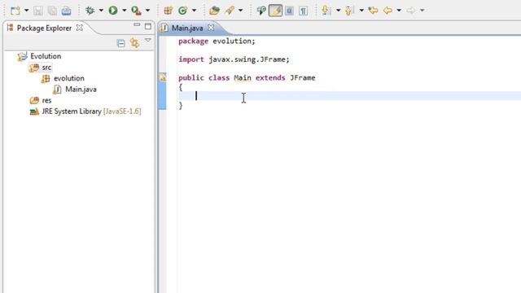The image size is (521, 293).
Task: Open the External Tools dropdown arrow
Action: coord(147,11)
